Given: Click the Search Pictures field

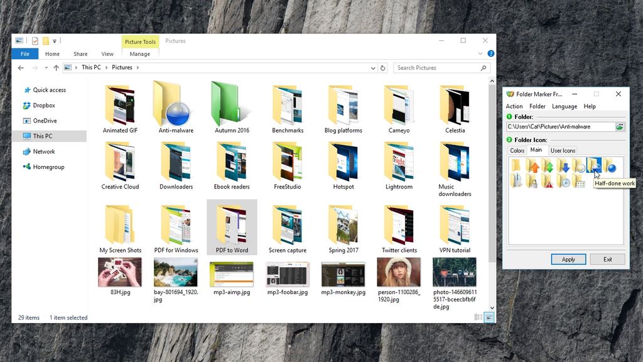Looking at the screenshot, I should click(x=440, y=67).
